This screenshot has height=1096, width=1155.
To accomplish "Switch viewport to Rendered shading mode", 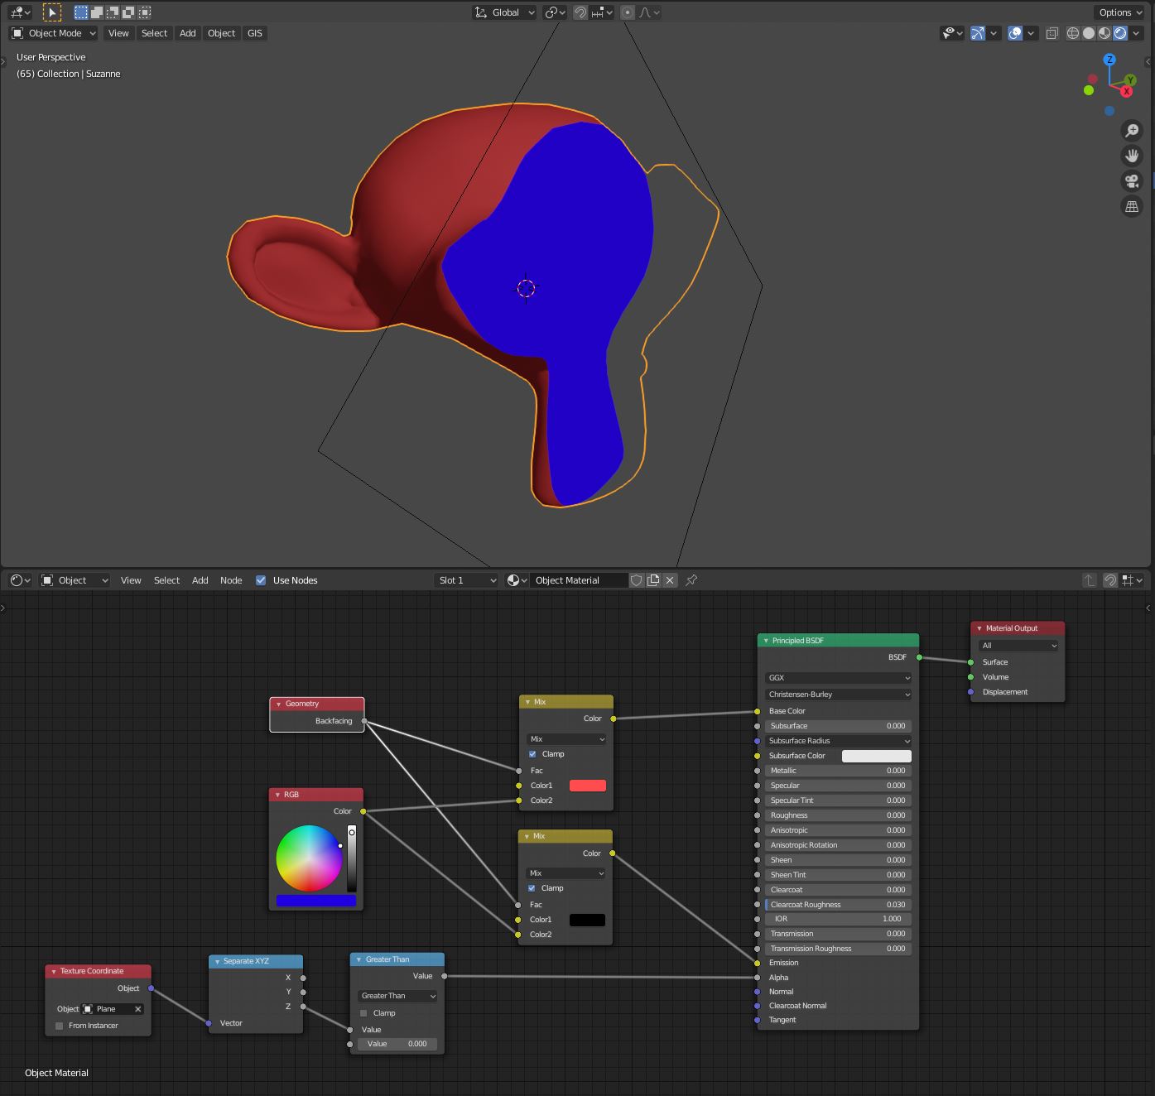I will [1119, 33].
